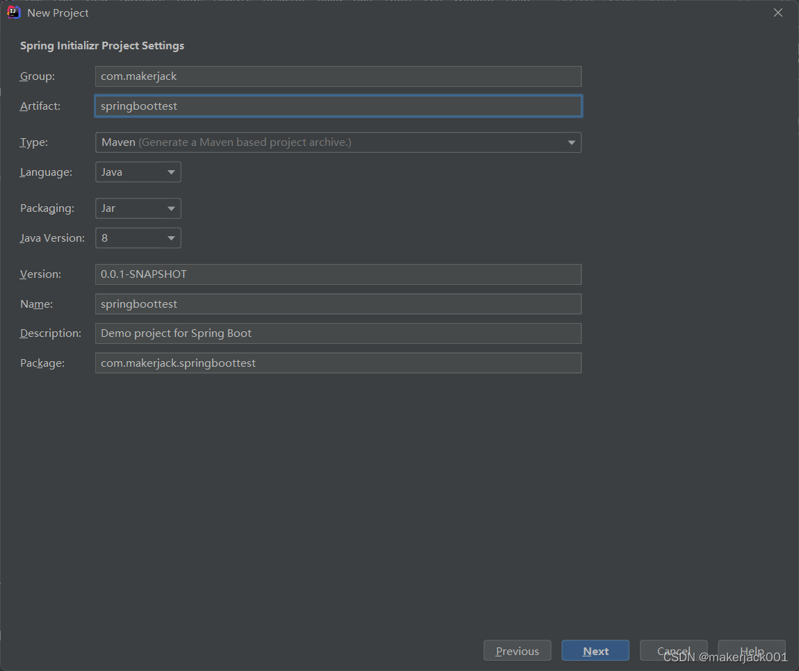Click the IntelliJ IDEA logo icon
Screen dimensions: 799x671
click(13, 13)
